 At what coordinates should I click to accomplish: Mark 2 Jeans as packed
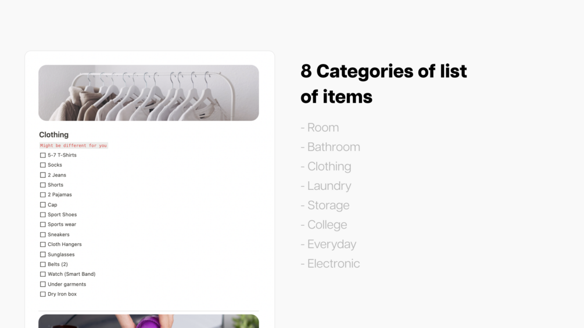coord(43,175)
